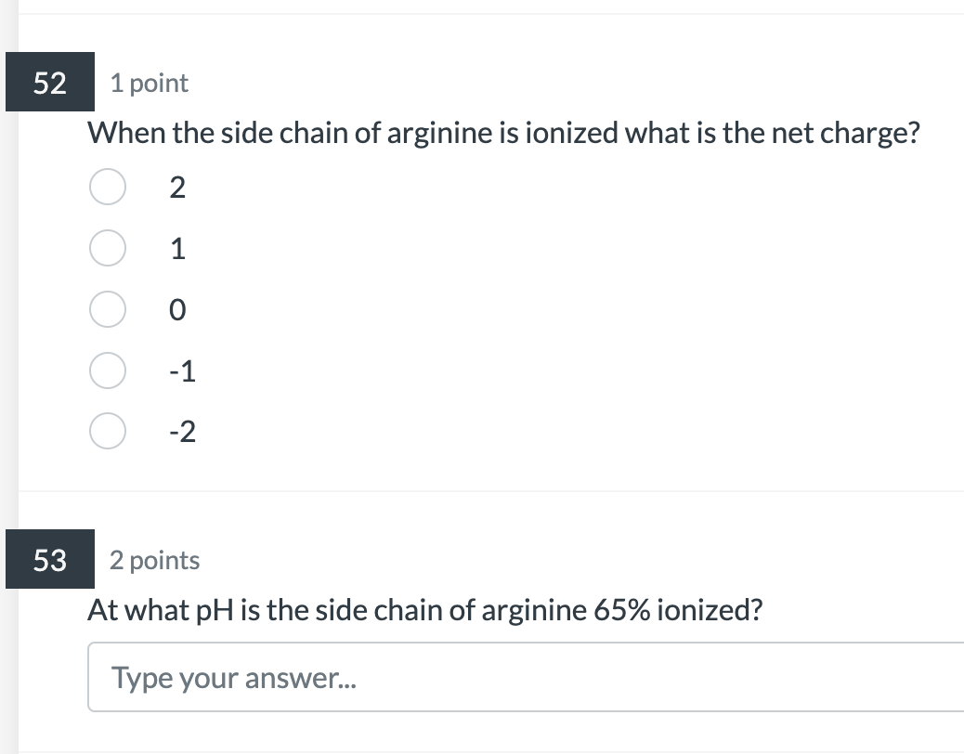
Task: Click the "1 point" label beside question 52
Action: [x=149, y=83]
